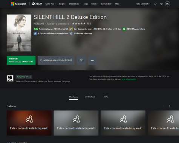Open the Juega menu item
The height and width of the screenshot is (143, 179).
pos(86,4)
